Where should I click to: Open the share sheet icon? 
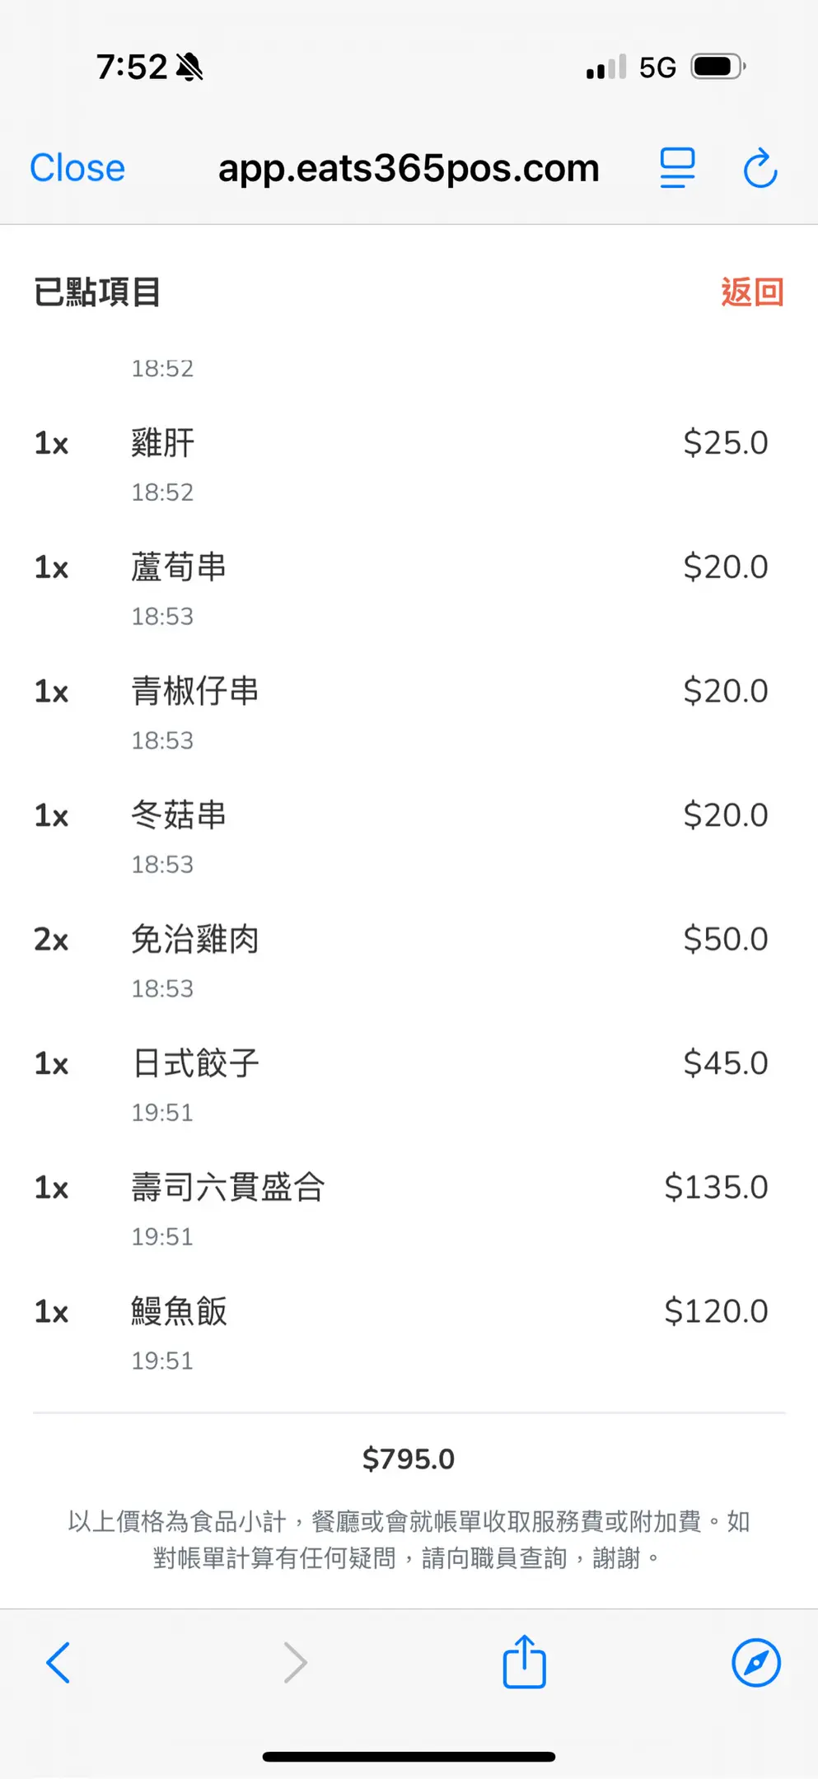pos(524,1662)
